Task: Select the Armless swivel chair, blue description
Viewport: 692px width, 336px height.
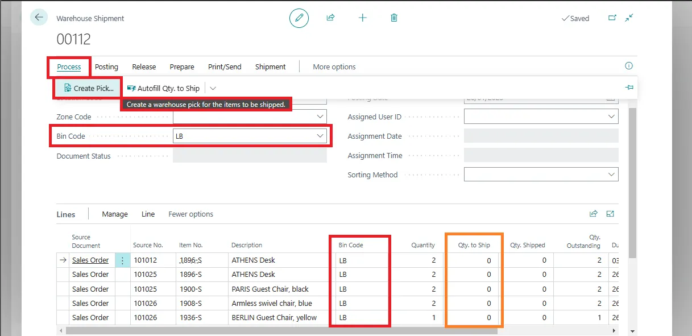Action: point(272,303)
